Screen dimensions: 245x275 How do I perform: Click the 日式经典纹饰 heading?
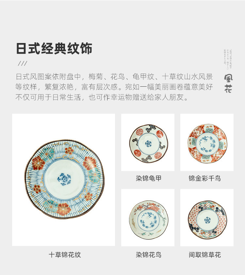click(54, 49)
